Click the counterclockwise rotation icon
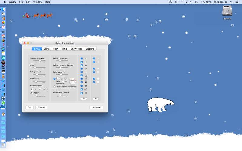The height and width of the screenshot is (151, 242). (x=32, y=89)
